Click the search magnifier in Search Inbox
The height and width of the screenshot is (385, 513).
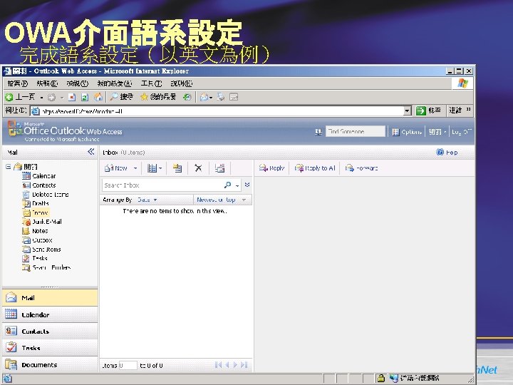point(227,185)
